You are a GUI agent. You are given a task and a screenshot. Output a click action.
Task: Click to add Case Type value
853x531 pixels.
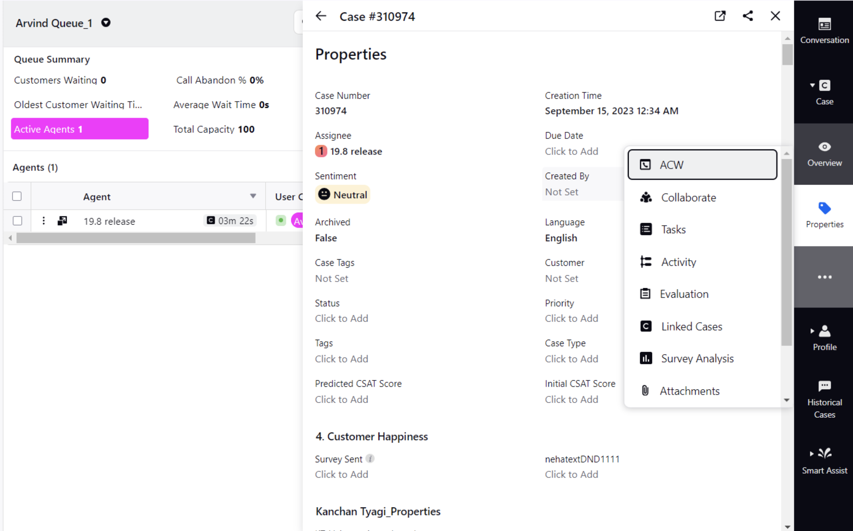(571, 359)
